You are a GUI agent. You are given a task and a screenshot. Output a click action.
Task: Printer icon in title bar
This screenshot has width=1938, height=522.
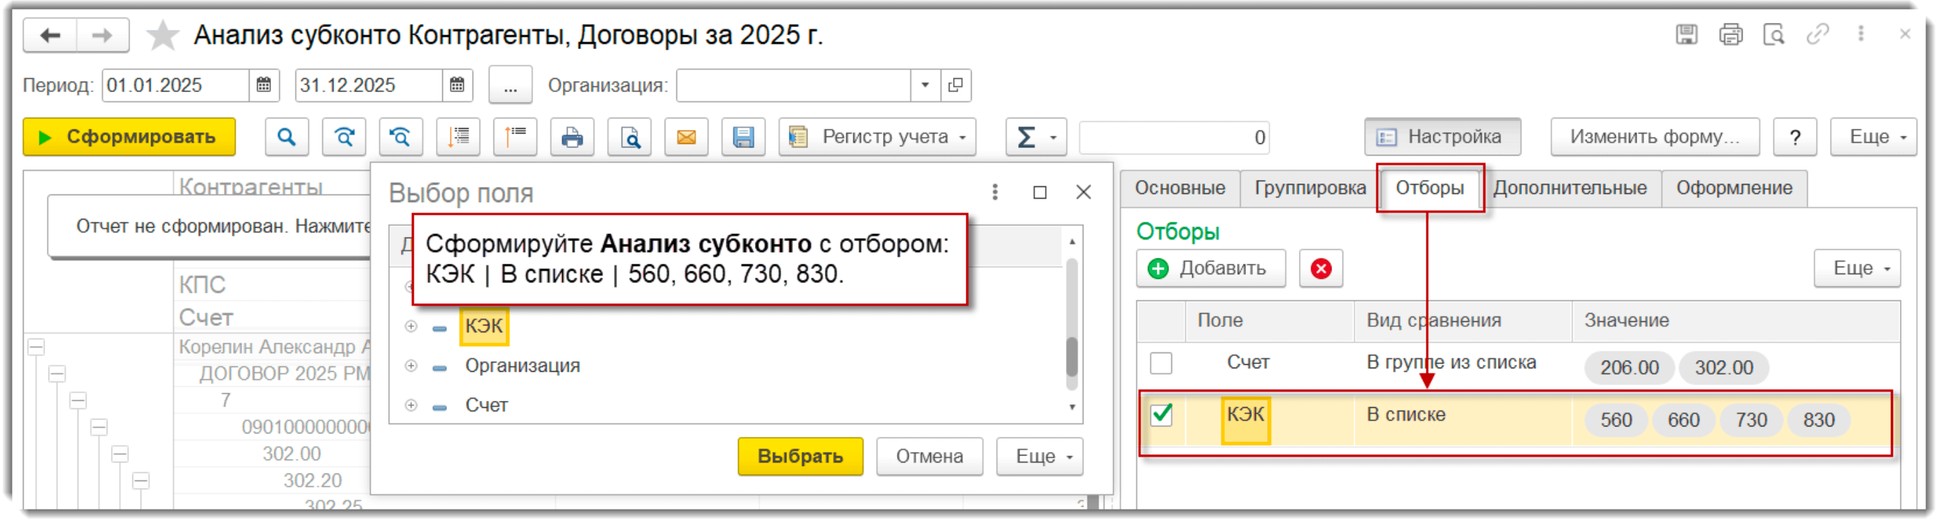pos(1730,35)
